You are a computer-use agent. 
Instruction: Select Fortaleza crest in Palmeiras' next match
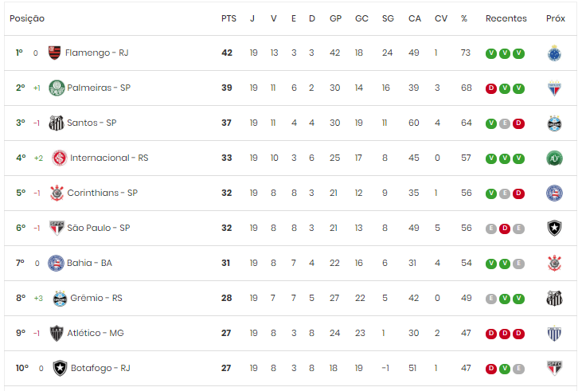pyautogui.click(x=554, y=88)
